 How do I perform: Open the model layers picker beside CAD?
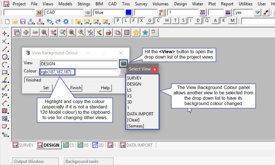click(88, 12)
